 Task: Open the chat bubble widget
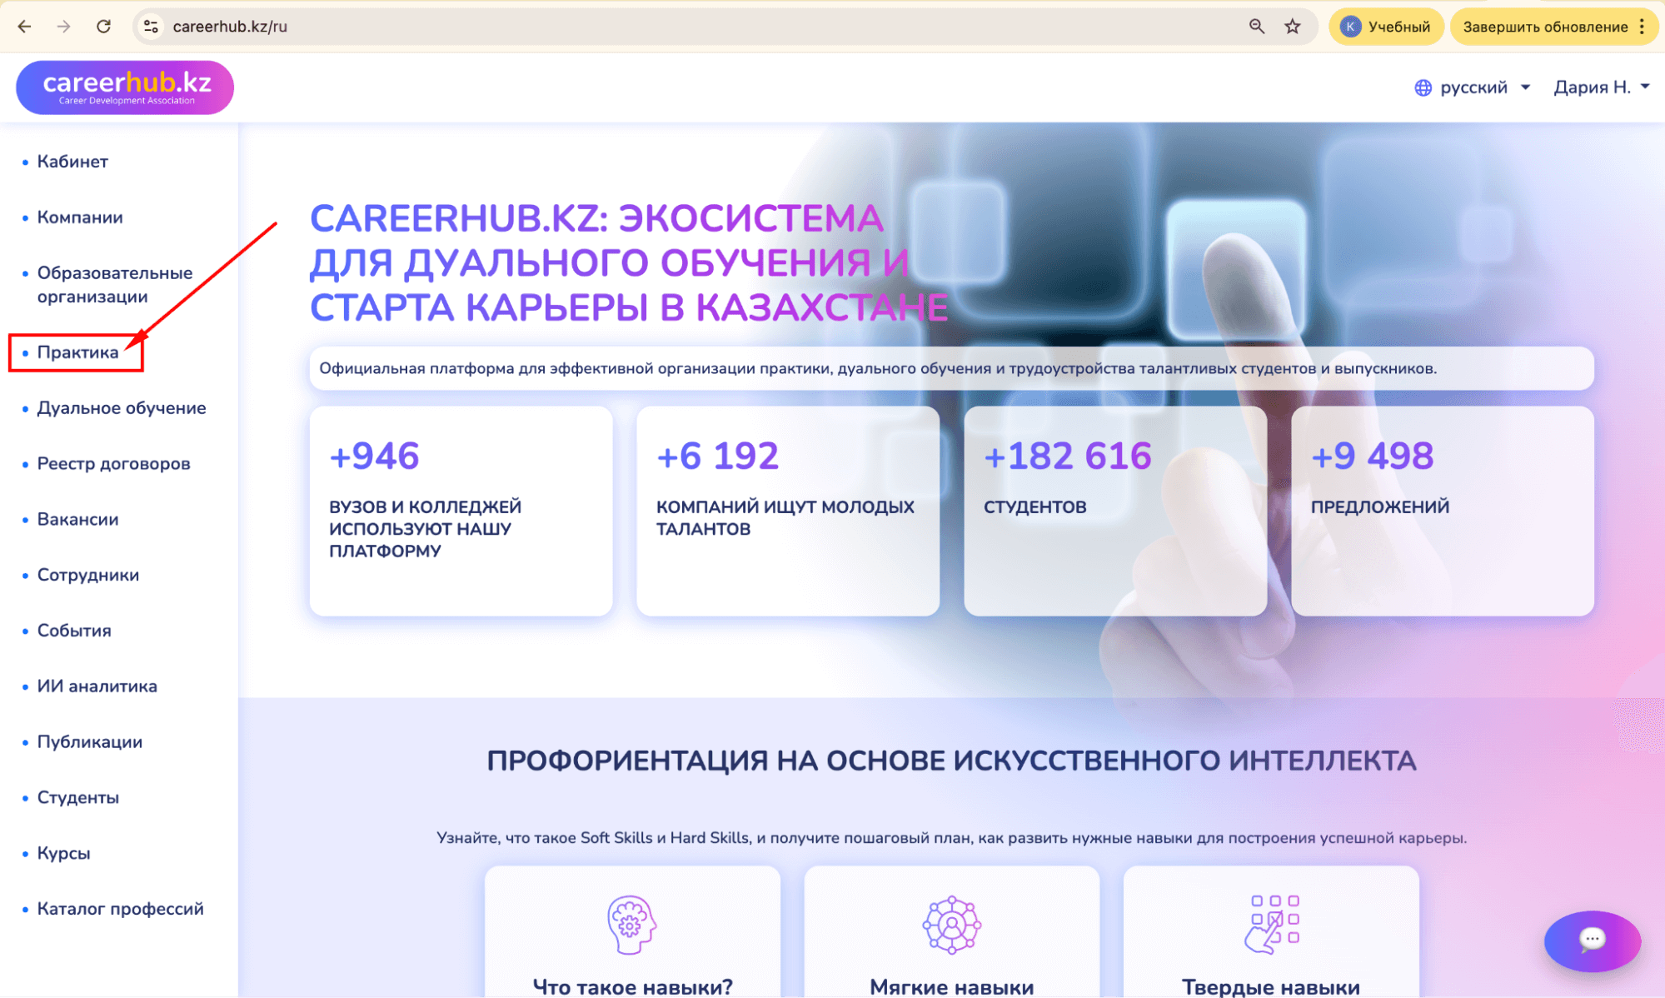[x=1592, y=940]
